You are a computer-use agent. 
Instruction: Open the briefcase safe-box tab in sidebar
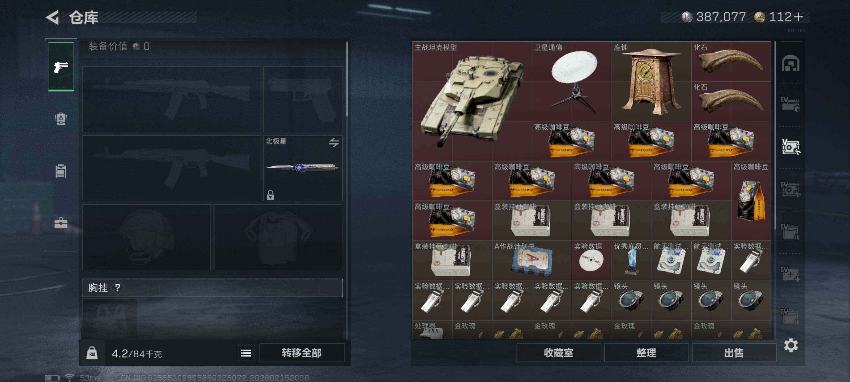point(61,223)
